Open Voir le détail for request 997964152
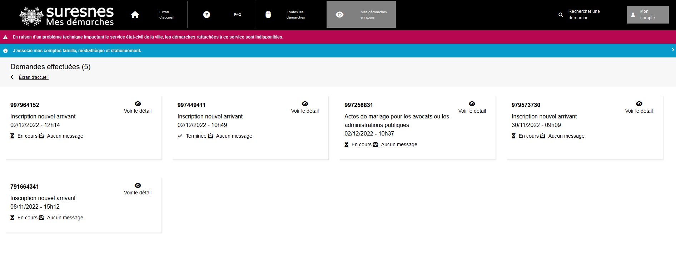This screenshot has height=265, width=676. click(138, 111)
